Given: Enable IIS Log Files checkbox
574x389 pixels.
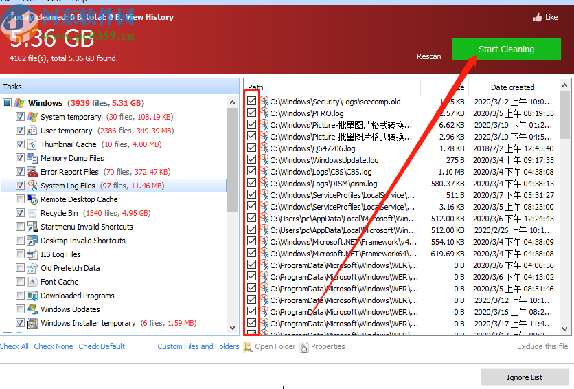Looking at the screenshot, I should [x=20, y=254].
